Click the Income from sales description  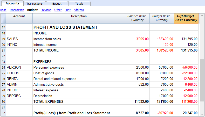(x=79, y=39)
